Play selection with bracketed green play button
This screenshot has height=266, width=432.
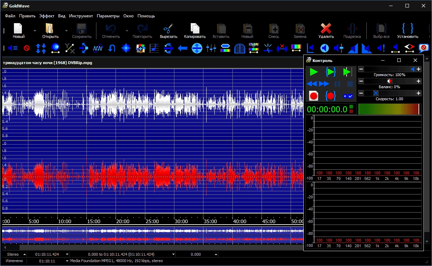pos(330,72)
